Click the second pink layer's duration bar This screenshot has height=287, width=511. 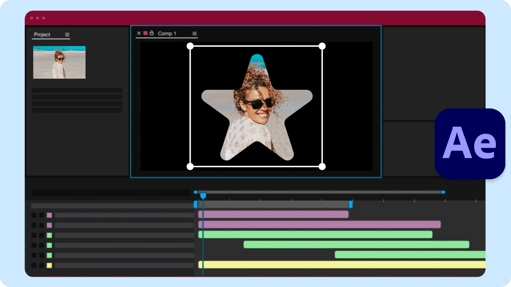point(319,224)
